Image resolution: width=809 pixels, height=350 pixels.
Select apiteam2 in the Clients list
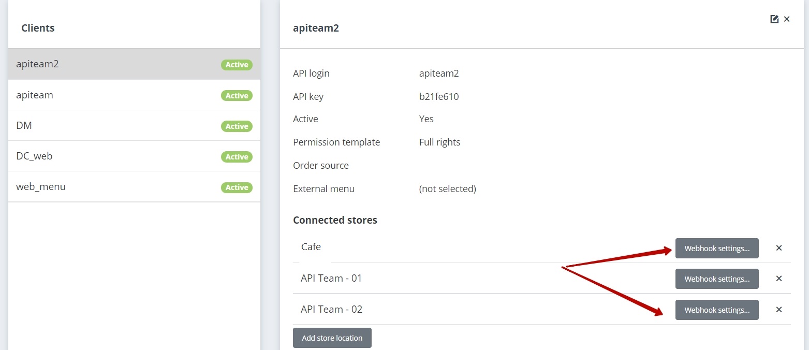(38, 64)
